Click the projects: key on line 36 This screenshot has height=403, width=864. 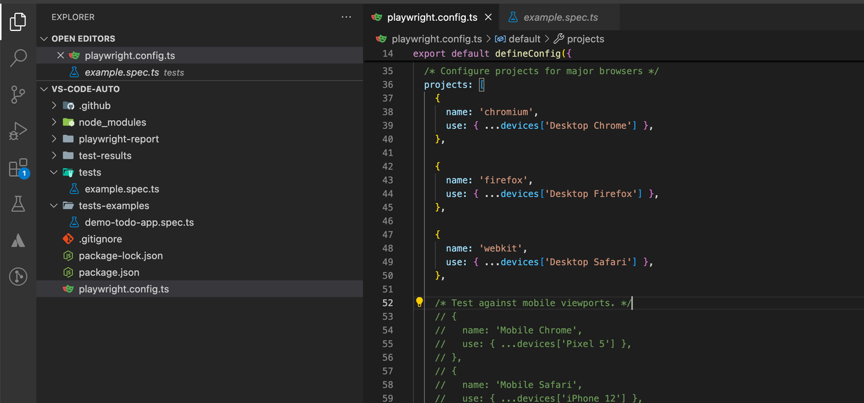pyautogui.click(x=448, y=84)
